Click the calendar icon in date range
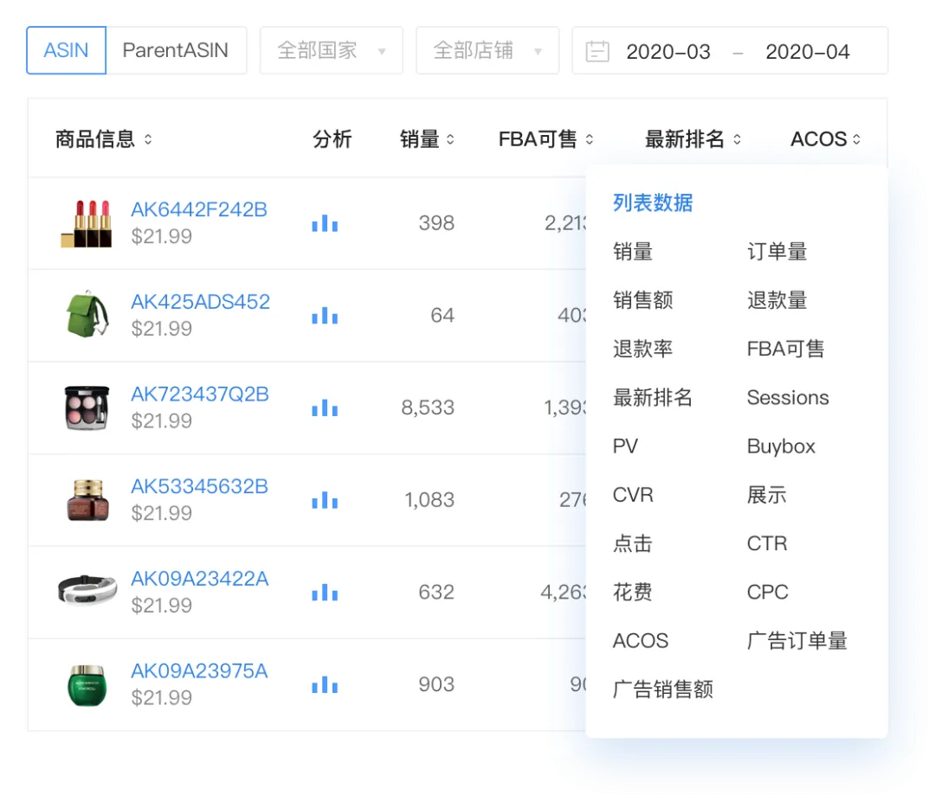The height and width of the screenshot is (802, 935). (596, 51)
